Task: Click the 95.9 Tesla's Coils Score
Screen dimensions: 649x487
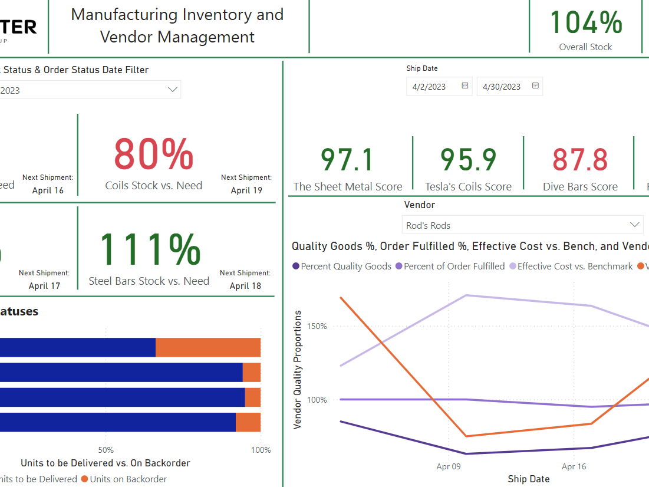Action: point(468,160)
